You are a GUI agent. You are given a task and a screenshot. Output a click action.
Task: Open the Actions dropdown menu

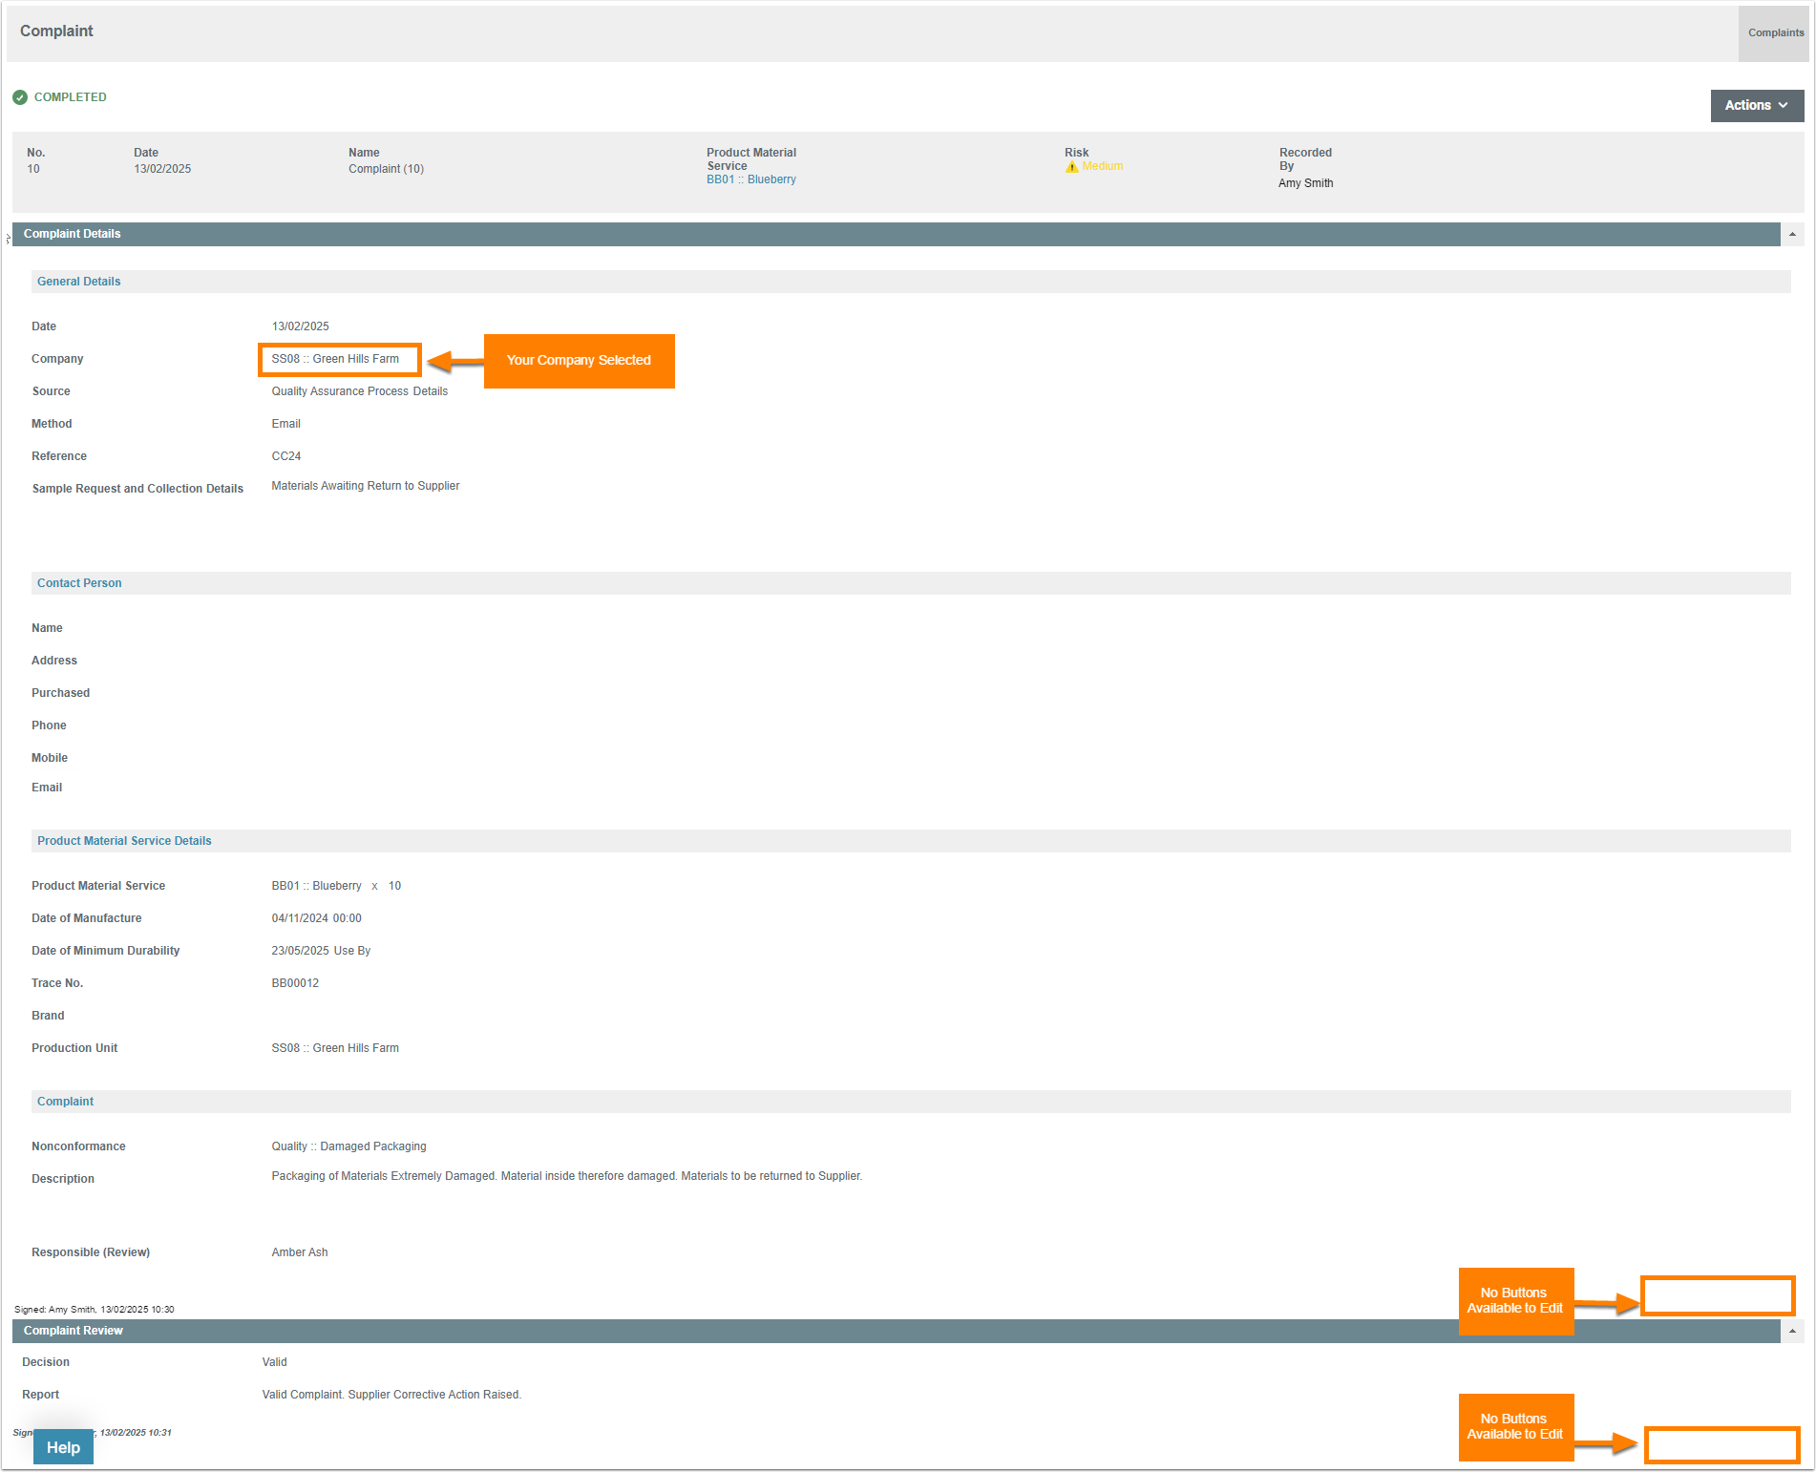pos(1756,105)
